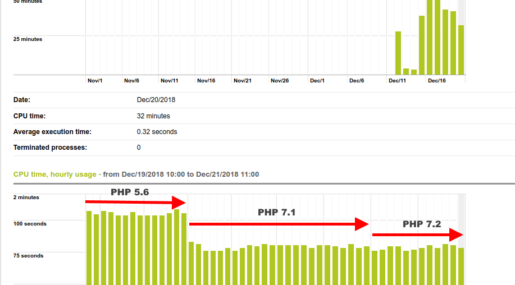Select the first bar of hourly chart

click(89, 248)
